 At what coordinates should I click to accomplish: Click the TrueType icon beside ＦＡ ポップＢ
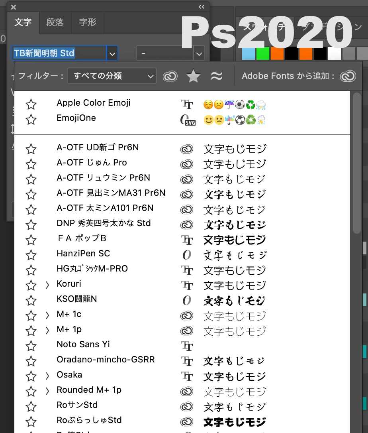(187, 240)
